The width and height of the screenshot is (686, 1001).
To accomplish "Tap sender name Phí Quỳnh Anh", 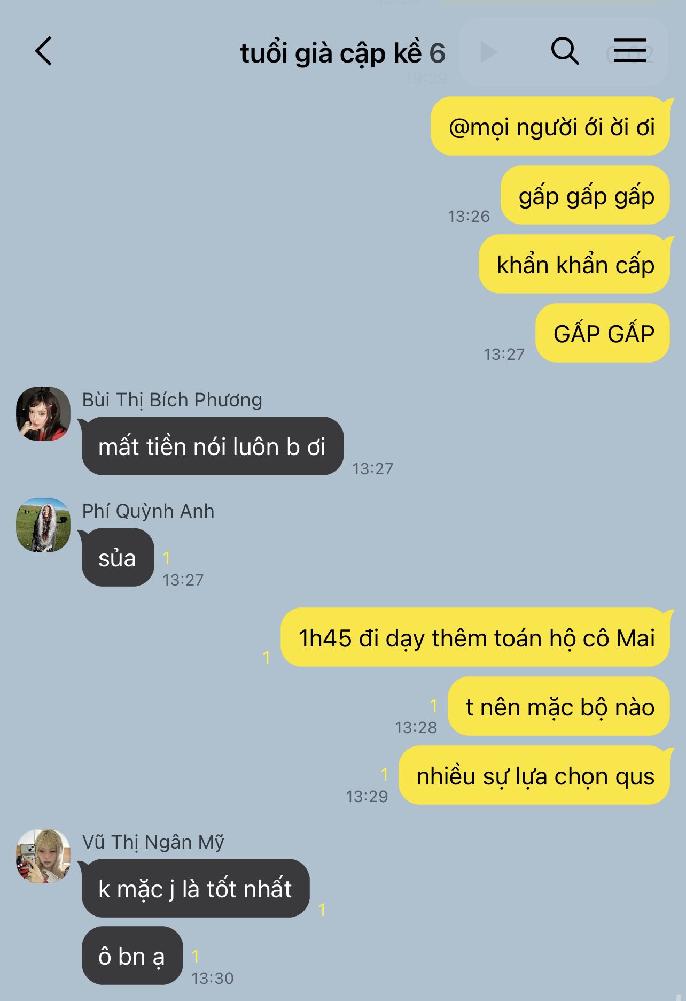I will point(148,511).
